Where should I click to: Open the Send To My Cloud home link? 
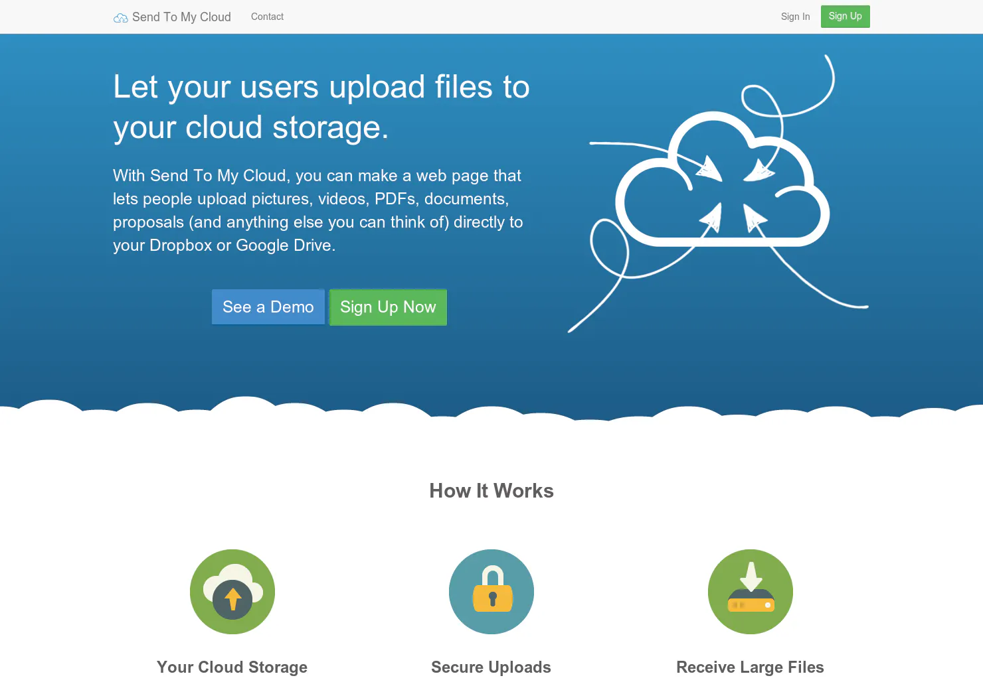pos(172,17)
